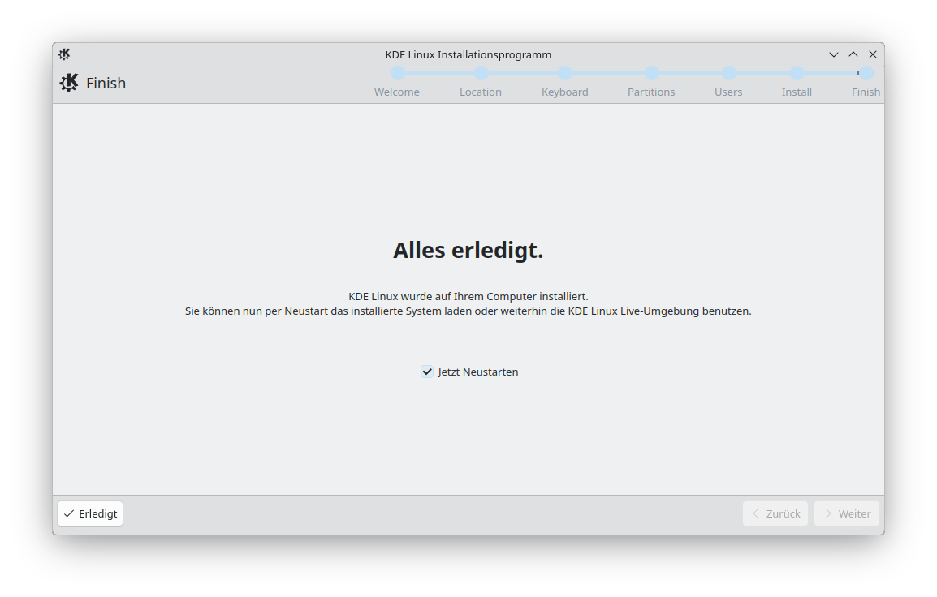Click the window title KDE Linux Installationsprogramm
The width and height of the screenshot is (937, 597).
[x=468, y=54]
